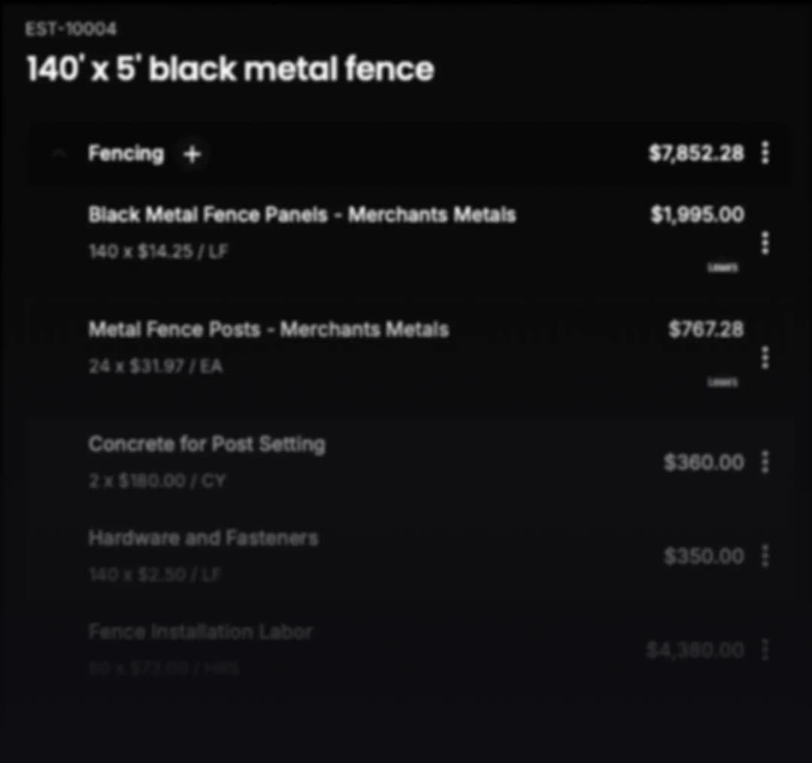The height and width of the screenshot is (763, 812).
Task: Click the supplier tag under $1,995.00
Action: 723,268
